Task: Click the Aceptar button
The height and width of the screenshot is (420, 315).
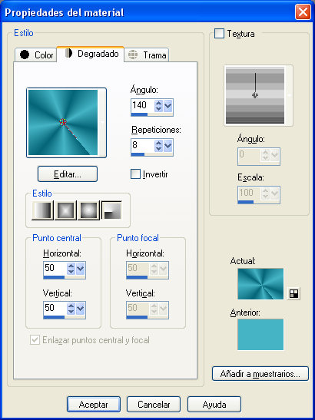Action: (94, 404)
